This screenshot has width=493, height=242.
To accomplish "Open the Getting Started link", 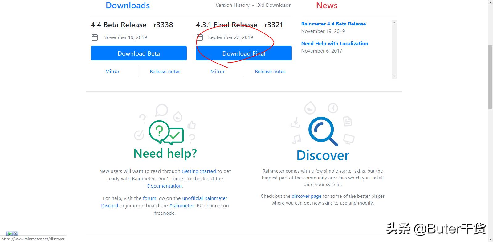I will pos(199,171).
